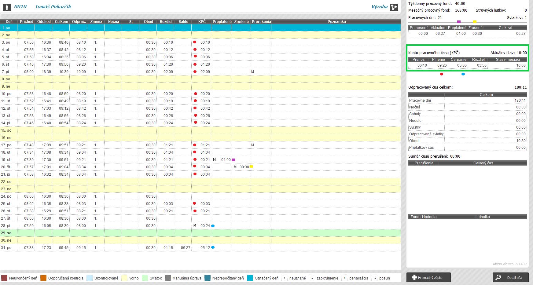Open the Hromadný zápis bulk entry
The image size is (533, 285).
[x=428, y=277]
